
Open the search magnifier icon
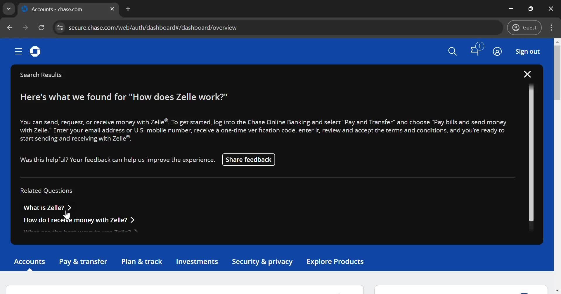point(452,52)
